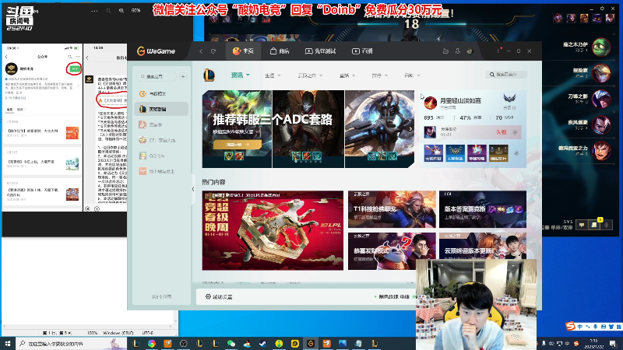The height and width of the screenshot is (350, 623).
Task: Expand the 排行 ranking dropdown
Action: (379, 75)
